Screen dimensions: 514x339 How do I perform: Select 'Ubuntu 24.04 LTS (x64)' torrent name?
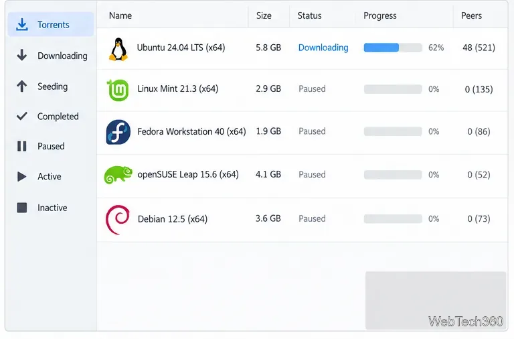click(x=181, y=48)
